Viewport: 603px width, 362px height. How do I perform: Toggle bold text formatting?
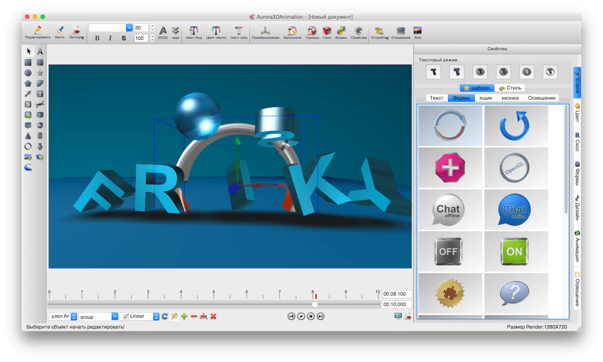(97, 38)
